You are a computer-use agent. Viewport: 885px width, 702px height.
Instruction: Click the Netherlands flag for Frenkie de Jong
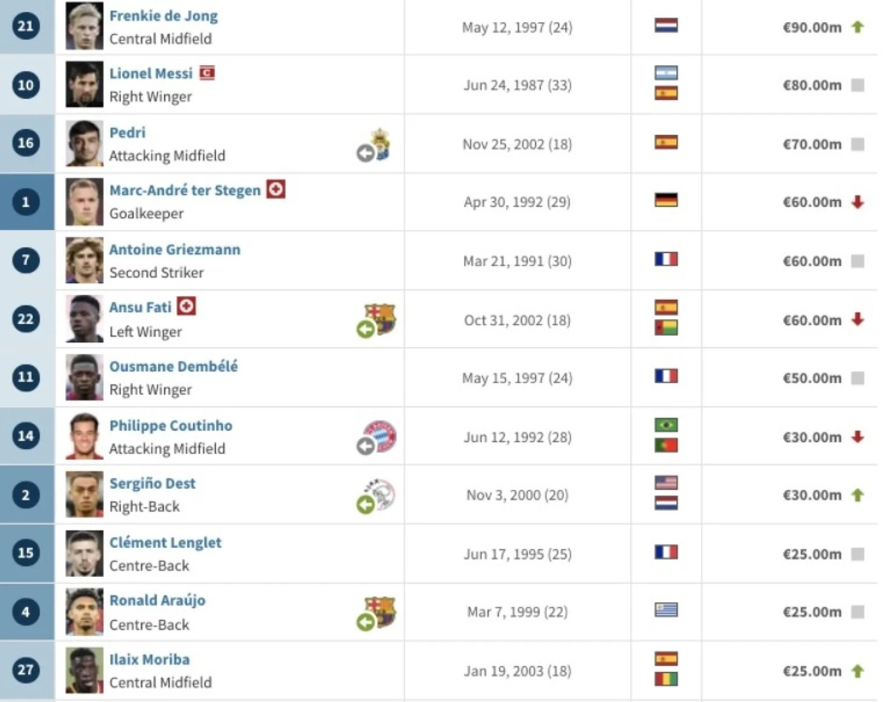(666, 26)
